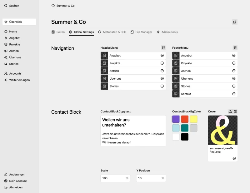Open the HeaderMenu options control
The width and height of the screenshot is (250, 193).
coord(163,48)
